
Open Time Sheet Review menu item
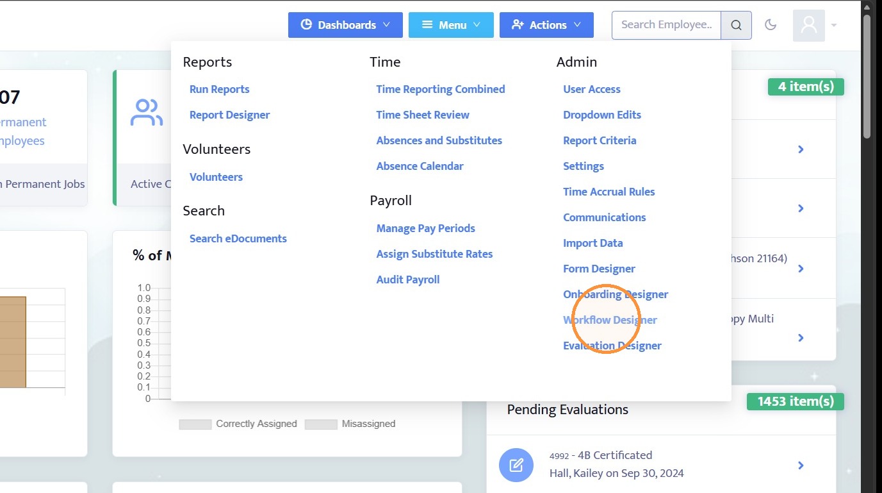tap(423, 115)
